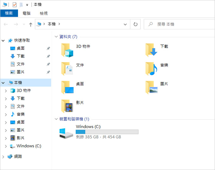Click the This PC icon in title bar
This screenshot has height=170, width=215.
4,5
